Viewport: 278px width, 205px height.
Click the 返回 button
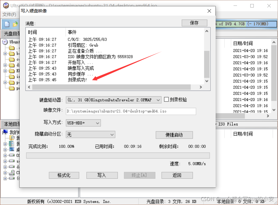[177, 175]
